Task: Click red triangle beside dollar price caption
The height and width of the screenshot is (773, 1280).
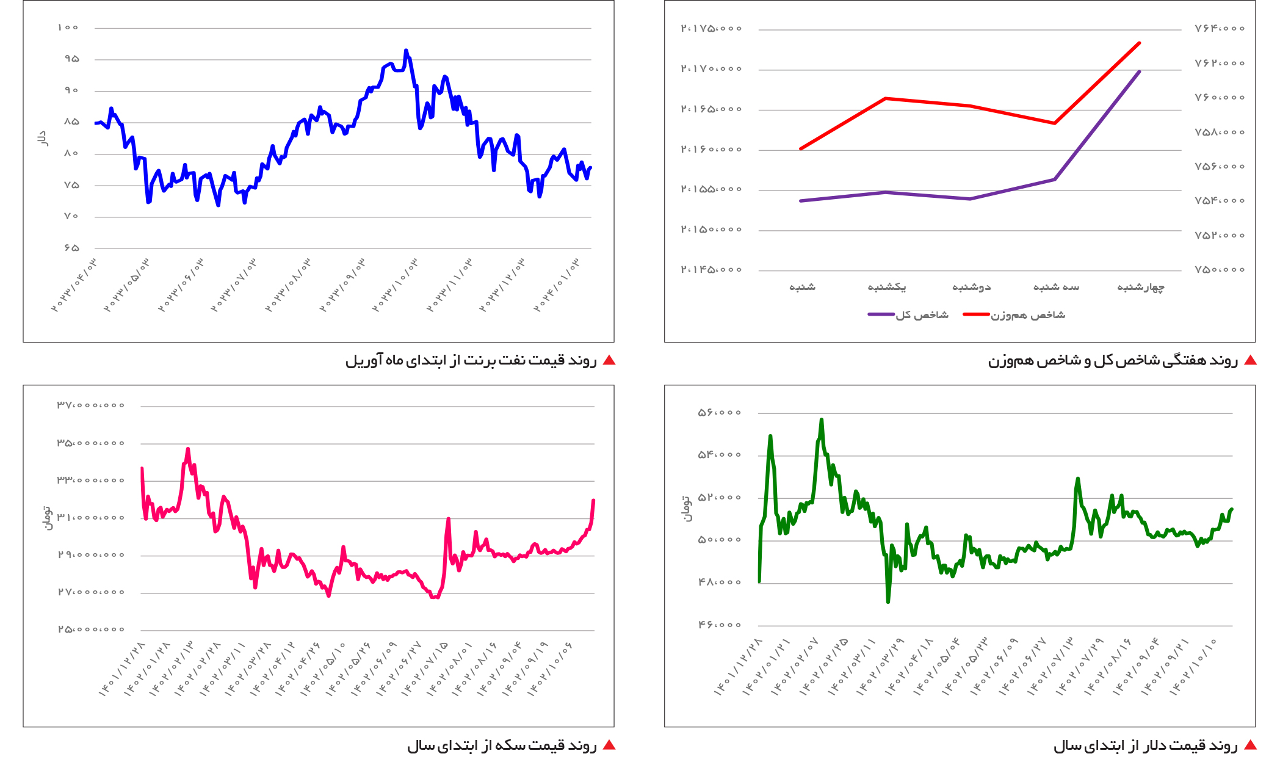Action: coord(1250,745)
